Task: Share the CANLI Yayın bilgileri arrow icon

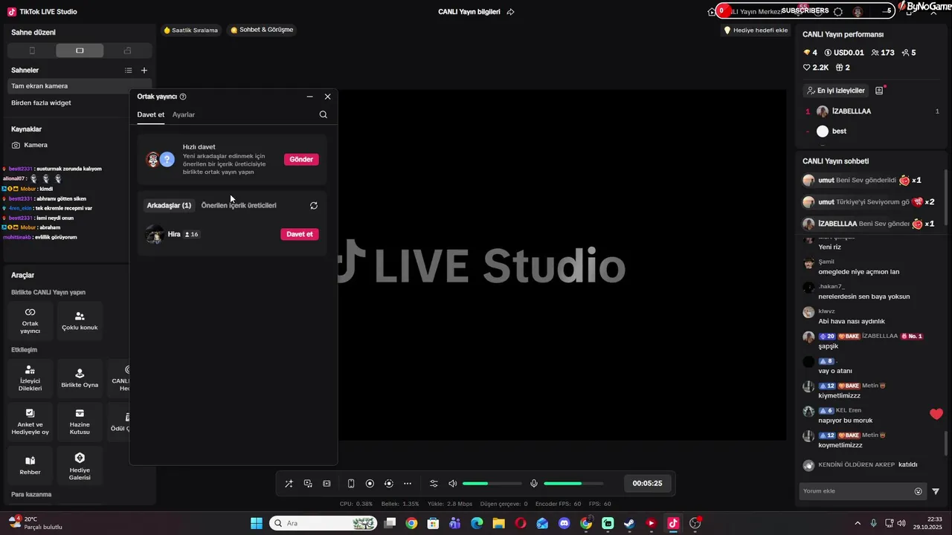Action: click(510, 12)
